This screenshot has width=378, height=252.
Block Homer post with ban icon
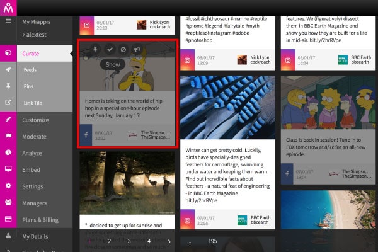pyautogui.click(x=123, y=49)
